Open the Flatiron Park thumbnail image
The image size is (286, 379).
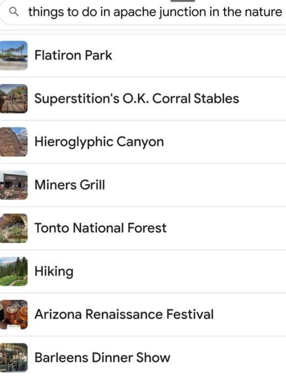(13, 55)
